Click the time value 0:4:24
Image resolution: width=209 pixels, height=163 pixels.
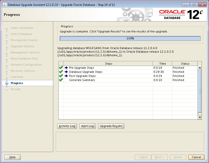(158, 76)
